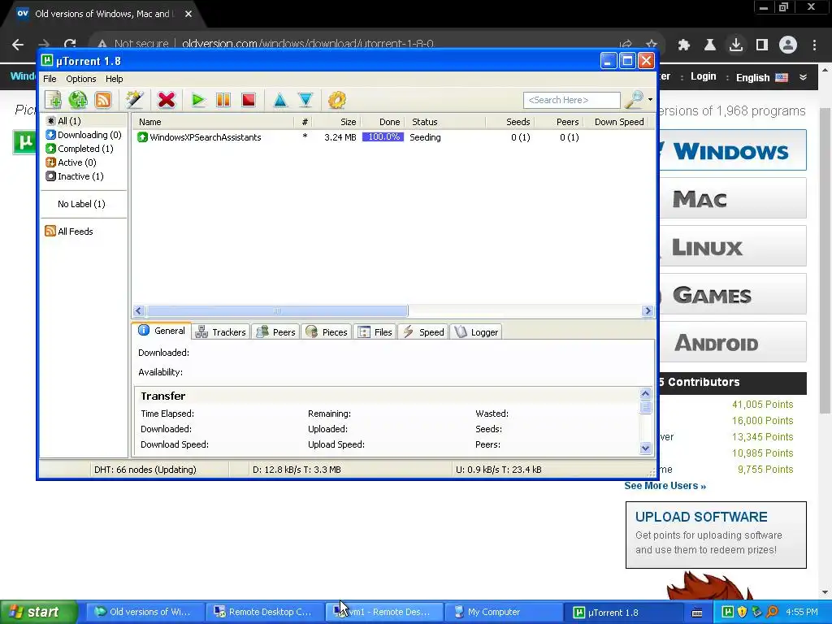
Task: Click the download speed status bar entry
Action: (x=297, y=470)
